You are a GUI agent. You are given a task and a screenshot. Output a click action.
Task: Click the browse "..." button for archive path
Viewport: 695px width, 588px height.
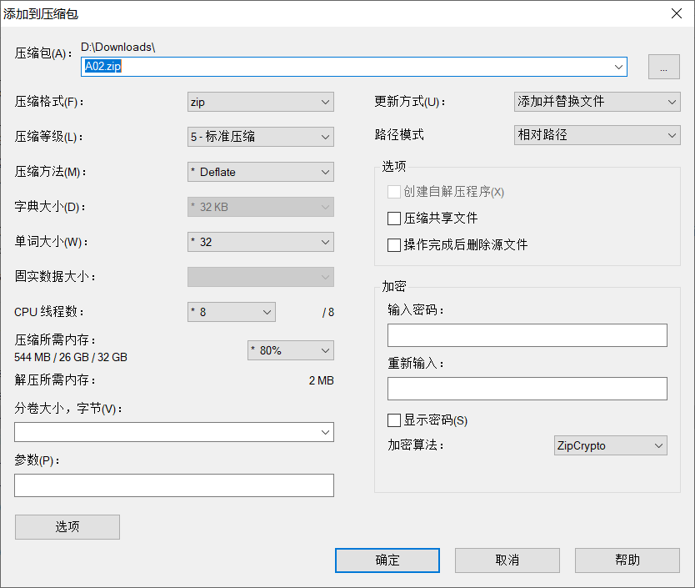[x=663, y=68]
